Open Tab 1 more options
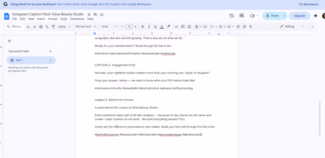Image resolution: width=325 pixels, height=158 pixels. click(50, 60)
